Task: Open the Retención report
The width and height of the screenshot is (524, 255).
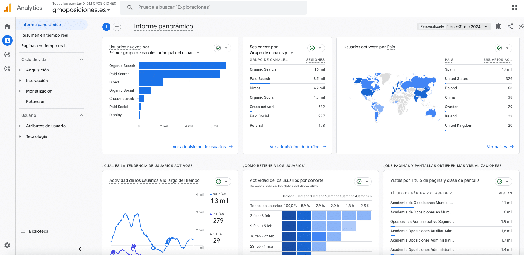Action: click(x=36, y=102)
